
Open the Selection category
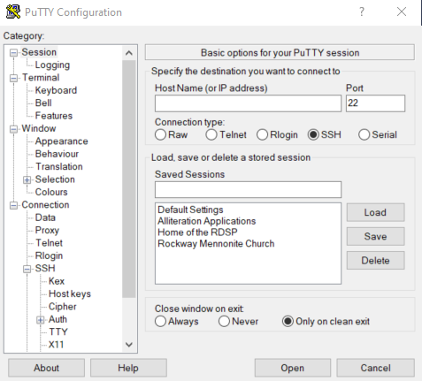55,179
